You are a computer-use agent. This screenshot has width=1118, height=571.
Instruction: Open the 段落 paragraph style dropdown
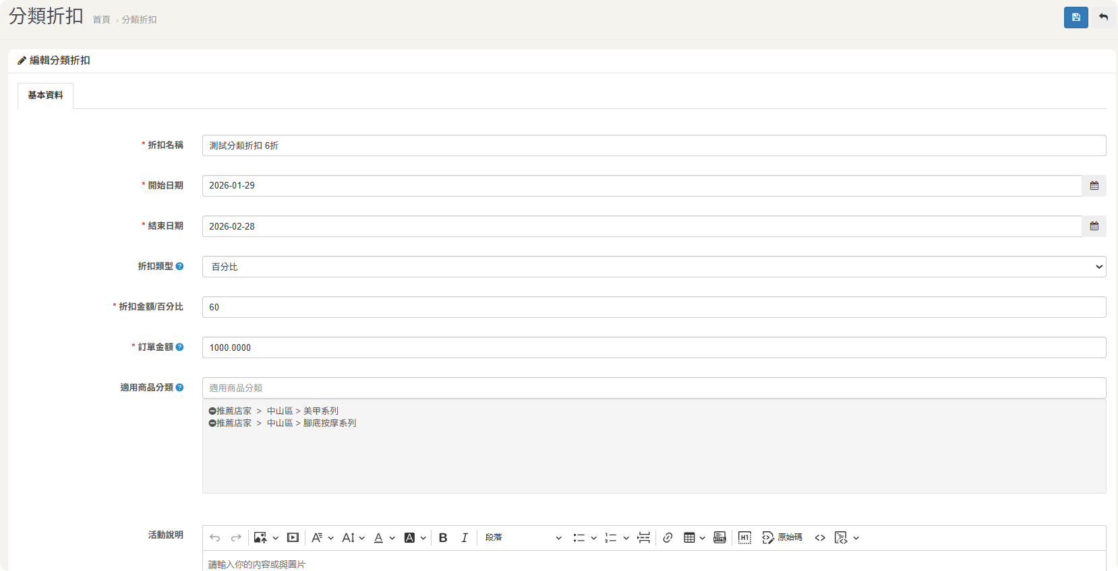(x=523, y=537)
